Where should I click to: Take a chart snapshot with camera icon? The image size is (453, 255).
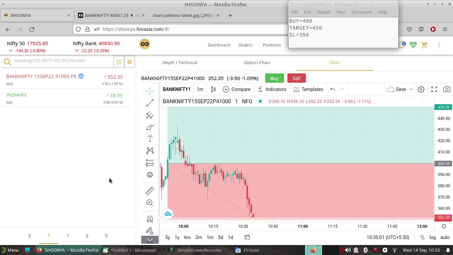coord(447,89)
